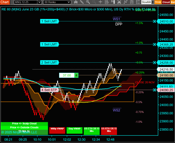Click the CLOSE 20 NOV label
Image resolution: width=175 pixels, height=143 pixels.
pos(145,82)
